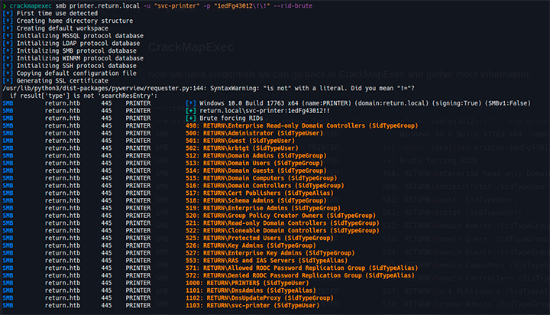Viewport: 550px width, 315px height.
Task: Click 'Initializing SMB protocol database' line
Action: click(x=76, y=50)
